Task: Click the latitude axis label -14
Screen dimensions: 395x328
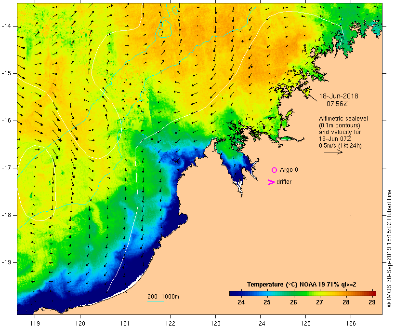Action: (6, 26)
